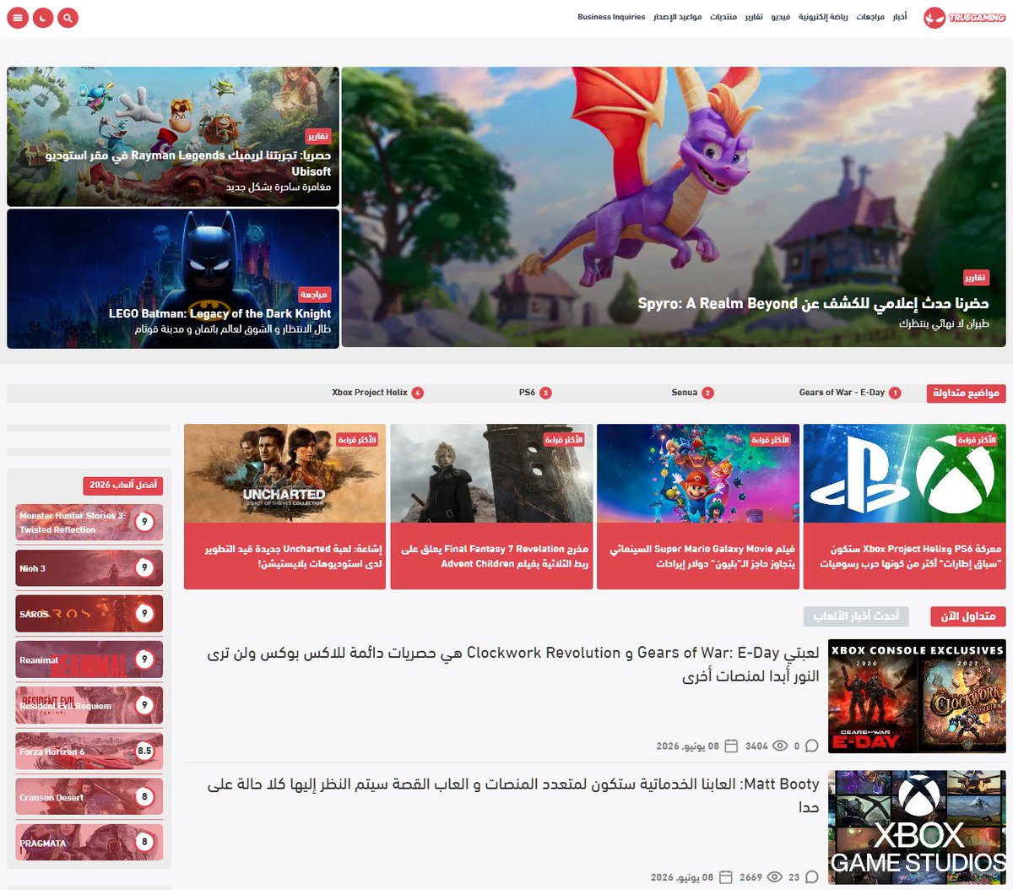Open Rayman Legends Ubisoft article card

click(173, 137)
